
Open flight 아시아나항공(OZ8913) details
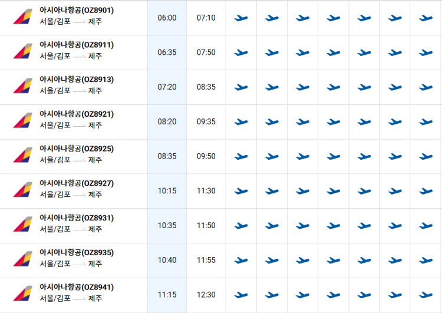(77, 80)
